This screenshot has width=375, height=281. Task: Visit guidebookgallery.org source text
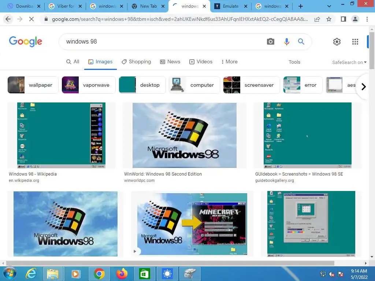(x=275, y=180)
